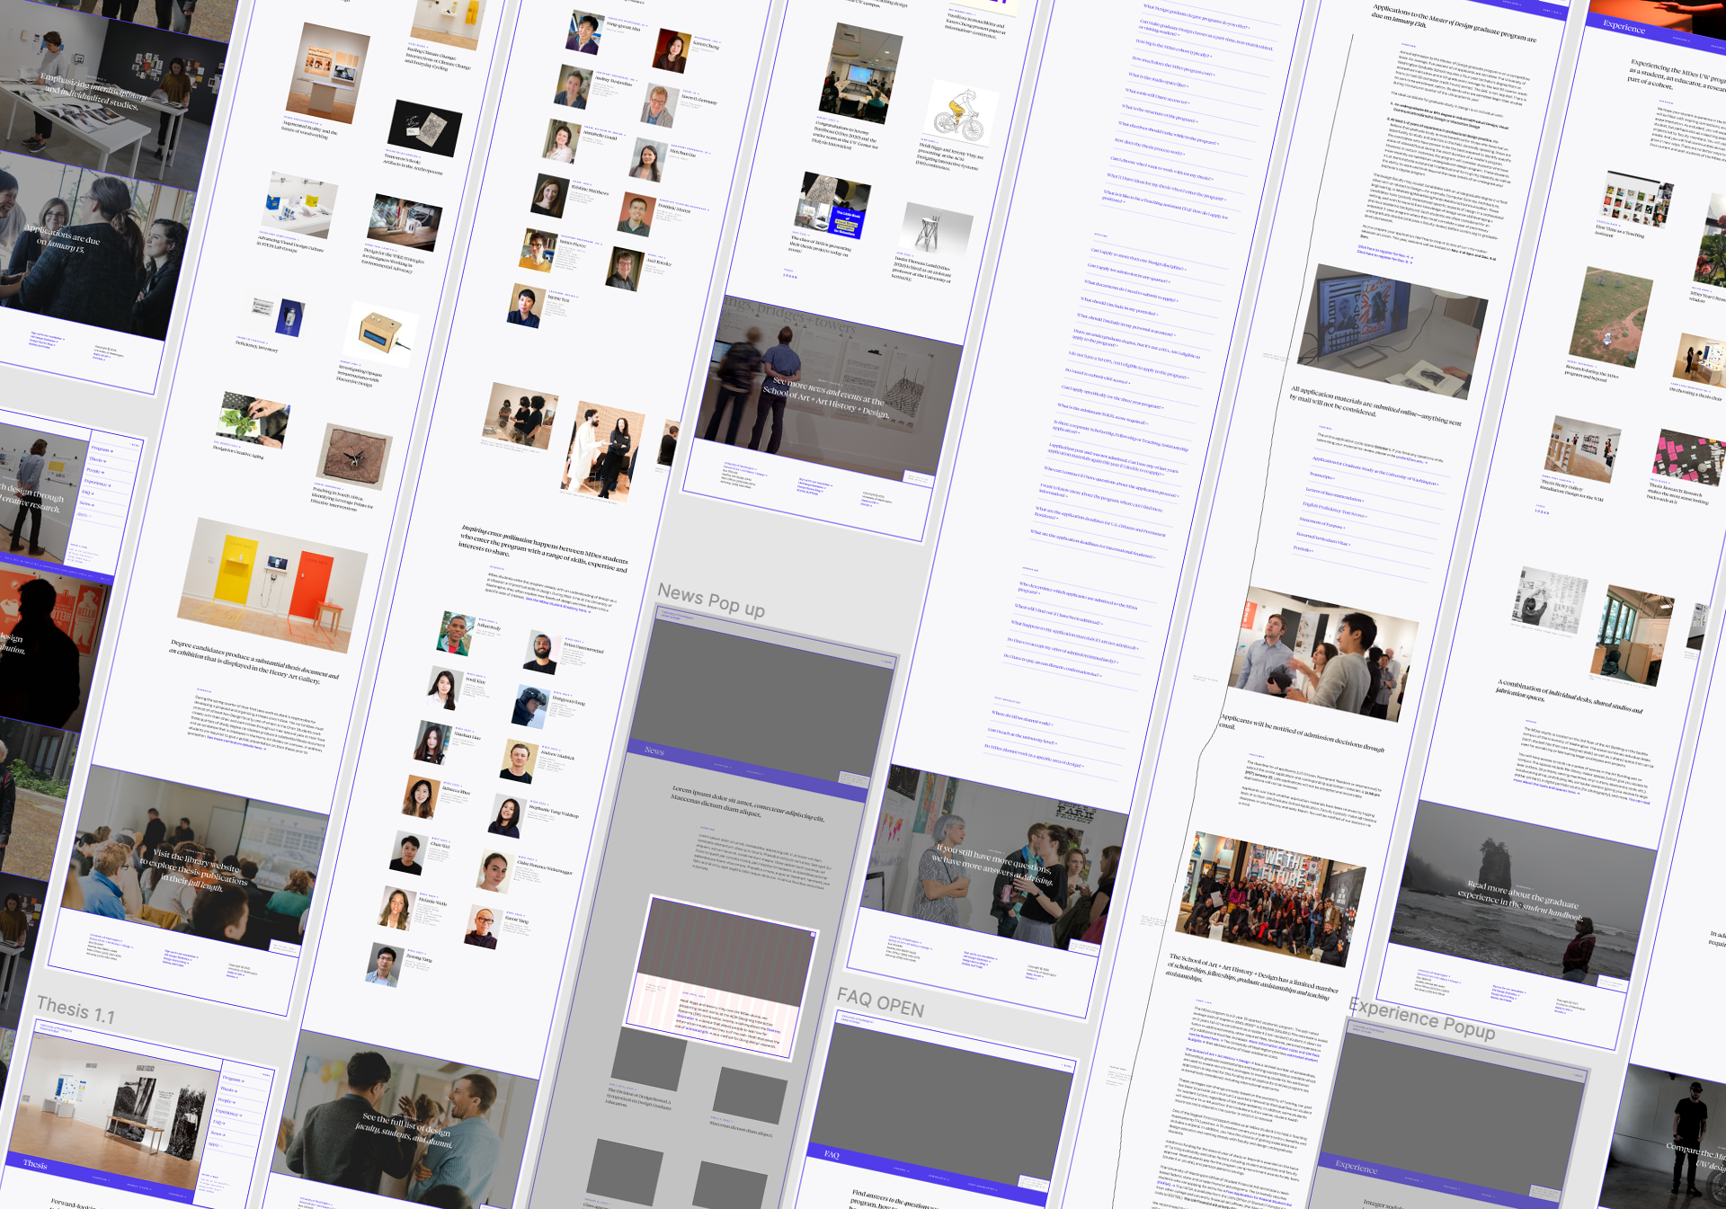Select the 'Experience Popup' frame label
This screenshot has width=1726, height=1209.
pyautogui.click(x=1421, y=1018)
